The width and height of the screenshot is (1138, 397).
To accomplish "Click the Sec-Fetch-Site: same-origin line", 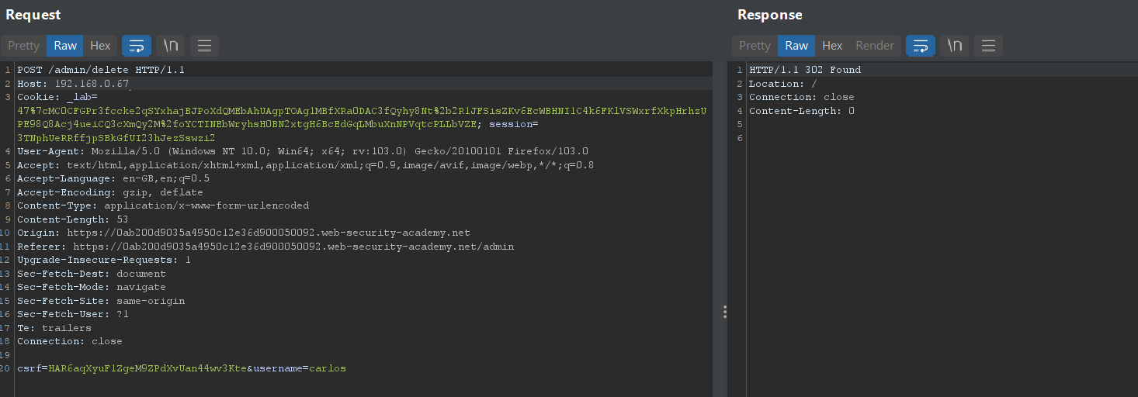I will [x=101, y=301].
